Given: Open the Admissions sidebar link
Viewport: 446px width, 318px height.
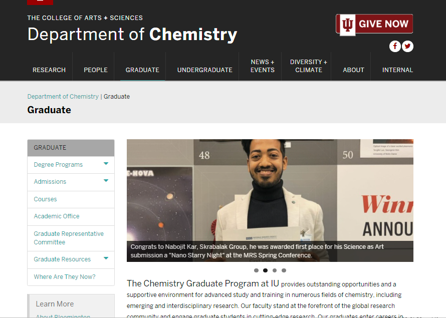Looking at the screenshot, I should [x=50, y=182].
